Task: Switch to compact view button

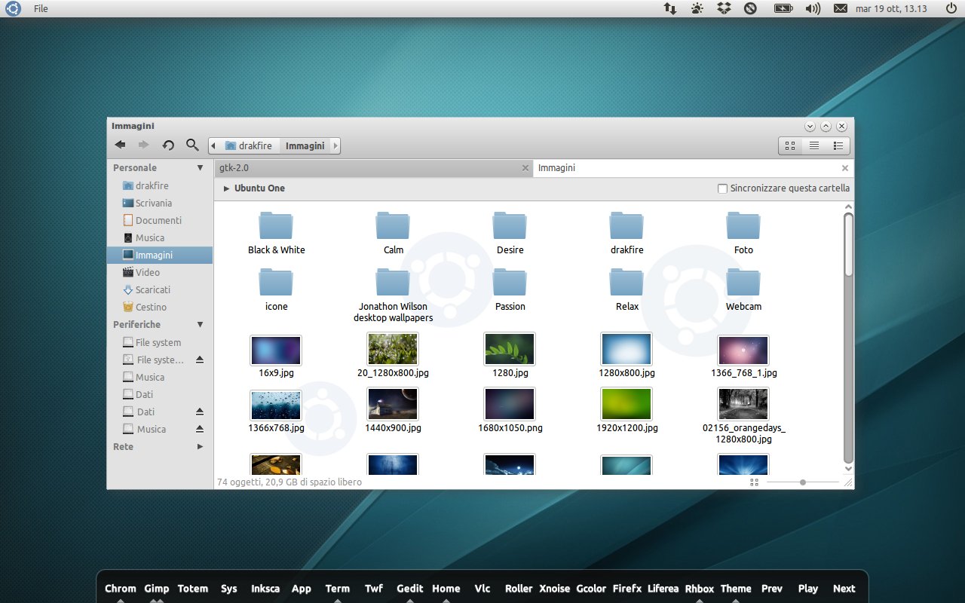Action: click(838, 145)
